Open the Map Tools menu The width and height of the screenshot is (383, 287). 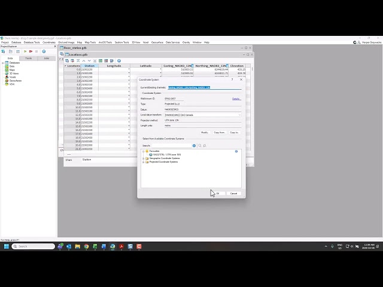(x=90, y=42)
